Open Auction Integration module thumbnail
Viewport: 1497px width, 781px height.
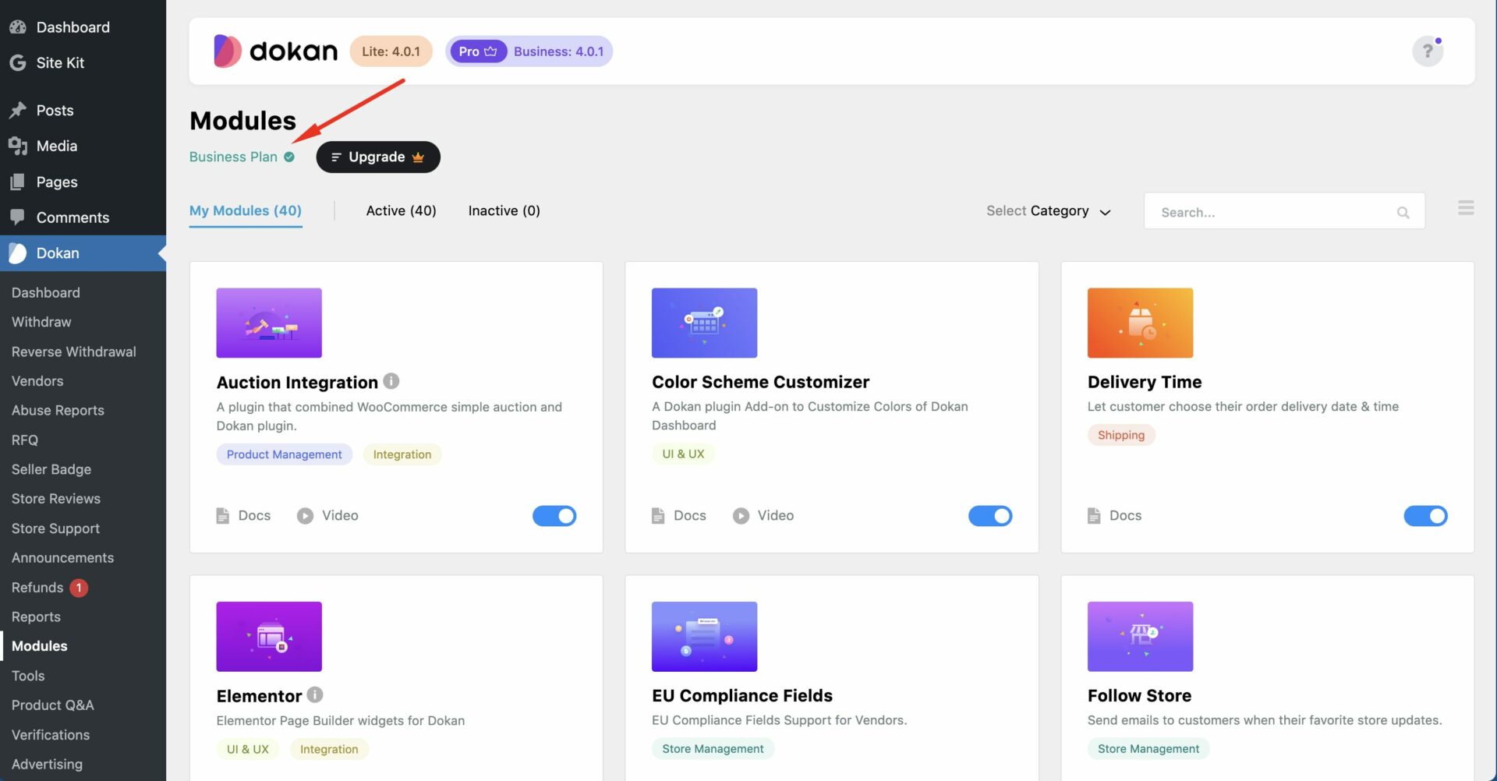pyautogui.click(x=269, y=323)
